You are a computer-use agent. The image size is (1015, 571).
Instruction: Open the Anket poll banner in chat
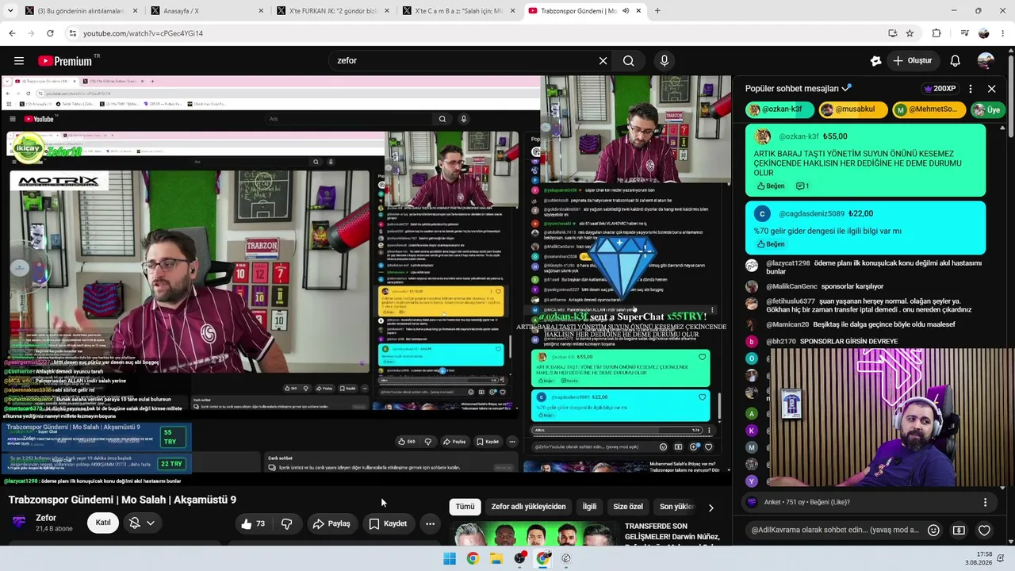(x=870, y=502)
